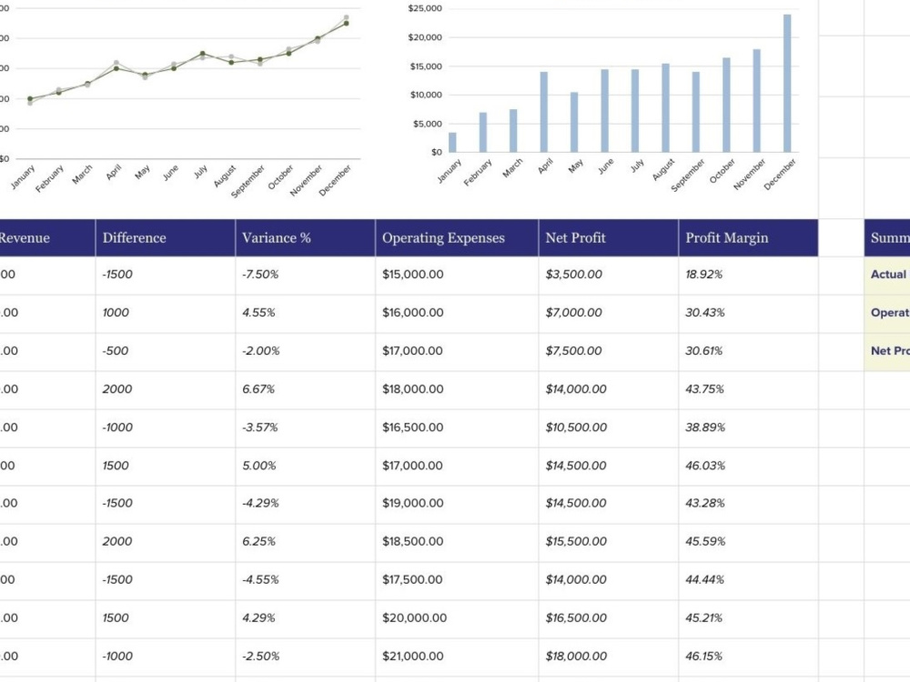Click the -7.50% variance cell

tap(305, 275)
